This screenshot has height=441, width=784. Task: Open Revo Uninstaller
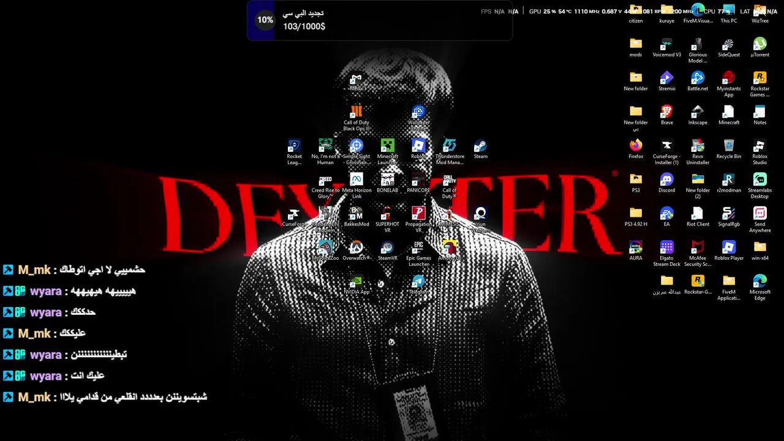click(x=698, y=153)
